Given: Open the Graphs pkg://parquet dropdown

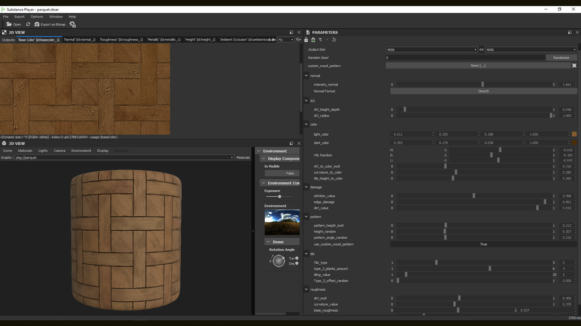Looking at the screenshot, I should tap(124, 158).
